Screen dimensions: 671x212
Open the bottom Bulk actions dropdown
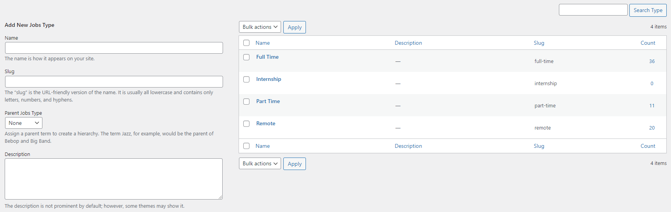pos(260,163)
